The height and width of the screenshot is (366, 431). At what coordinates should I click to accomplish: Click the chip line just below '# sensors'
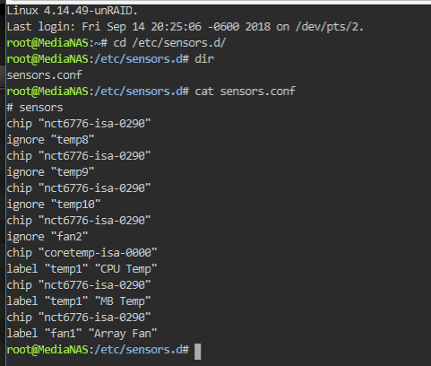click(x=79, y=124)
